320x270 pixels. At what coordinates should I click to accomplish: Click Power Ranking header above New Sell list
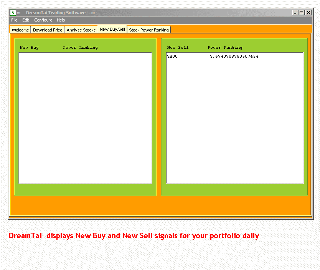point(225,47)
